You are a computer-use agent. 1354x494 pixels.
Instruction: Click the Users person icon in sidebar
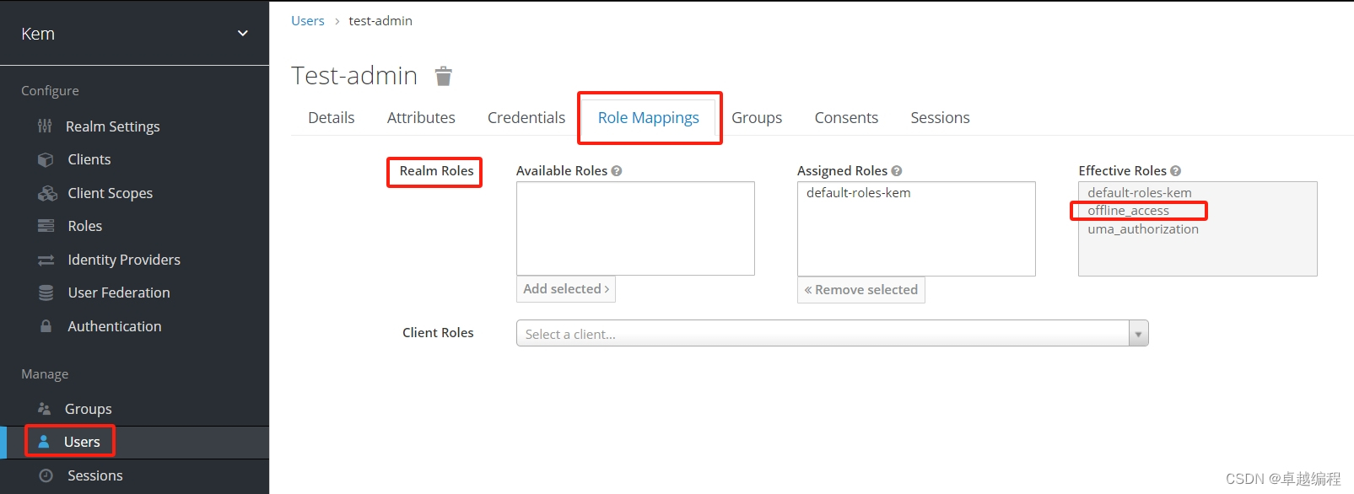pyautogui.click(x=44, y=442)
